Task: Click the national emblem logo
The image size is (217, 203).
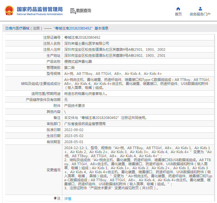Action: coord(9,10)
